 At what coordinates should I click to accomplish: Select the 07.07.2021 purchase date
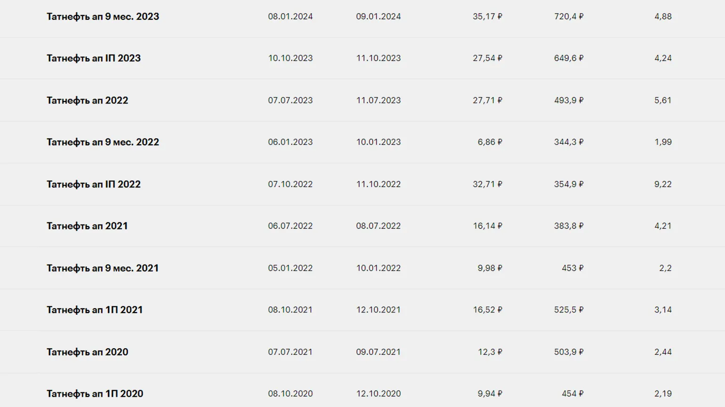coord(290,352)
